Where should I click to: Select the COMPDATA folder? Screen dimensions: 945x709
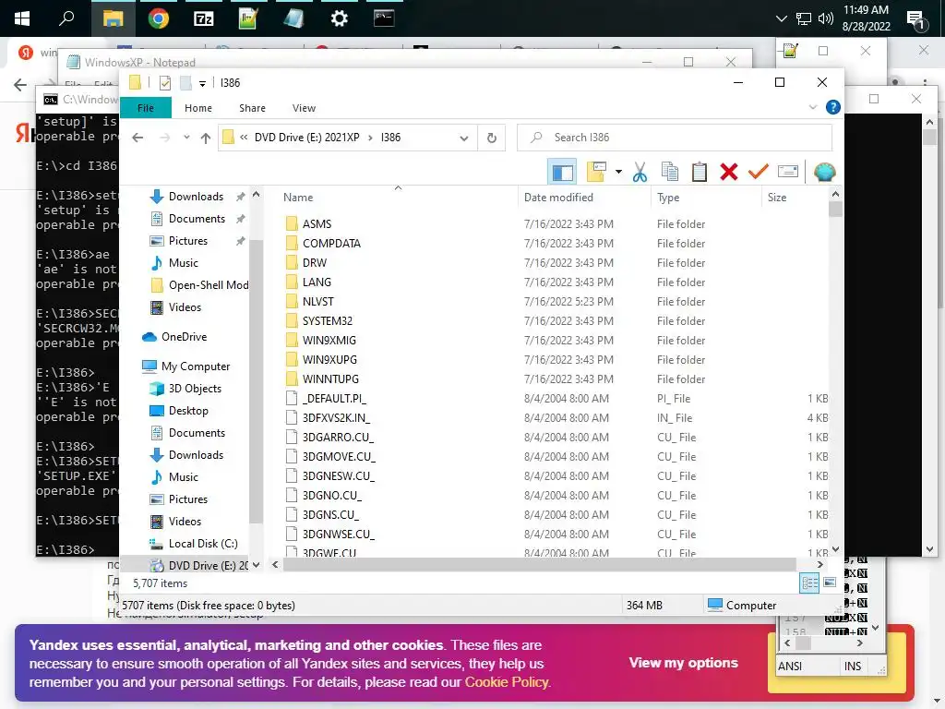pyautogui.click(x=331, y=243)
